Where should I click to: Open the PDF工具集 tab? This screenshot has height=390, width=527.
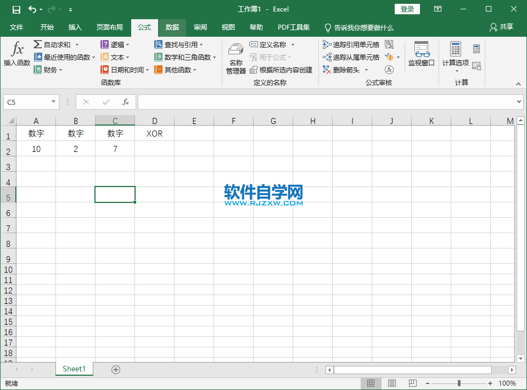tap(294, 27)
